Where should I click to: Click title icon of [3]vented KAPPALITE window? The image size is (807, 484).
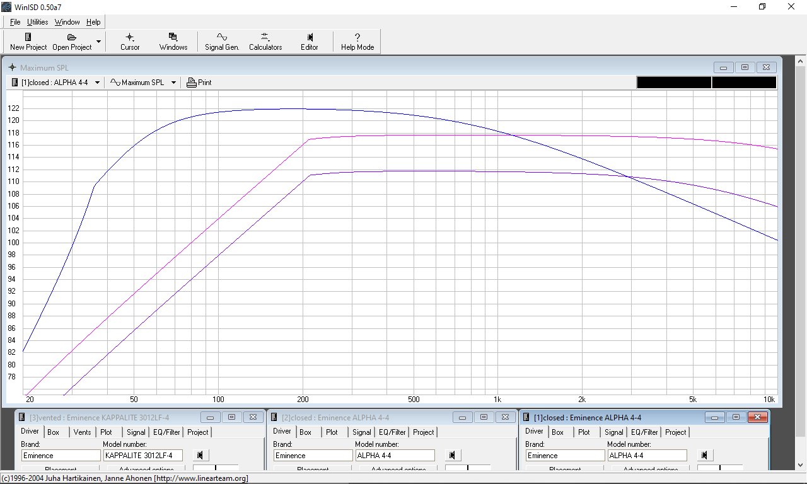22,417
